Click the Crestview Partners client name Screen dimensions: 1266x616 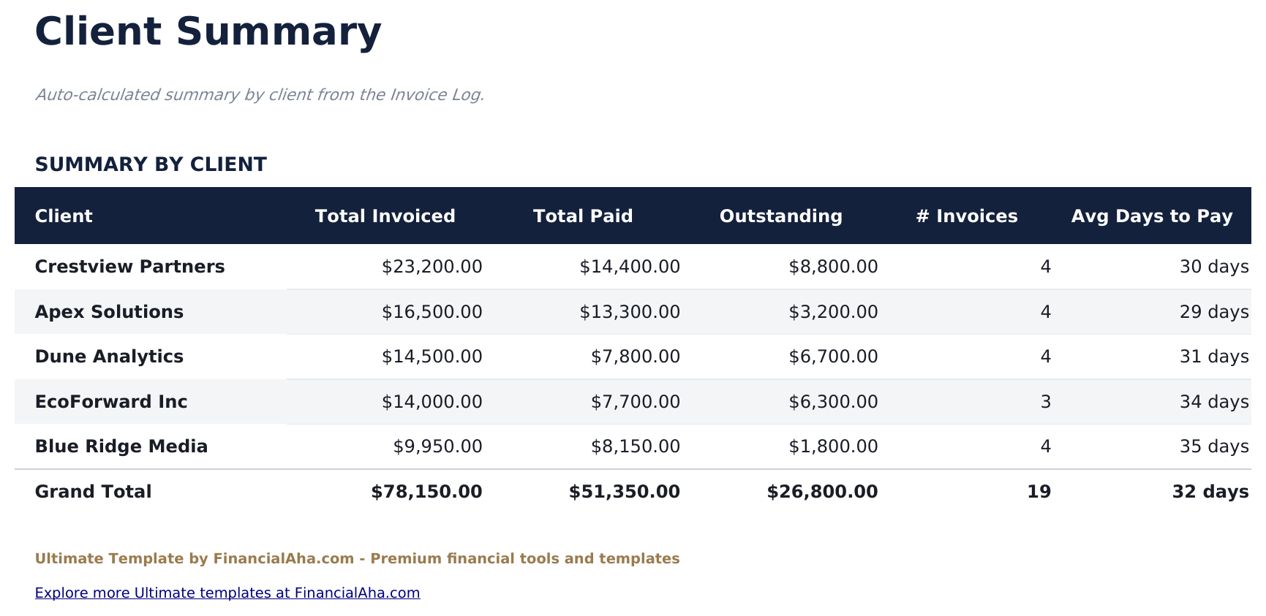pos(129,267)
